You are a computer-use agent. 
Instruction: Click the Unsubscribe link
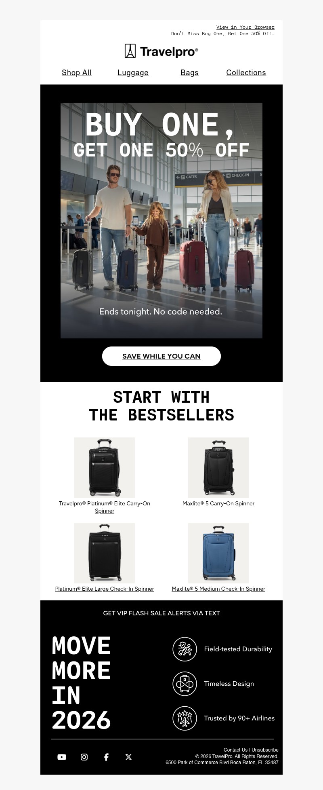coord(265,750)
